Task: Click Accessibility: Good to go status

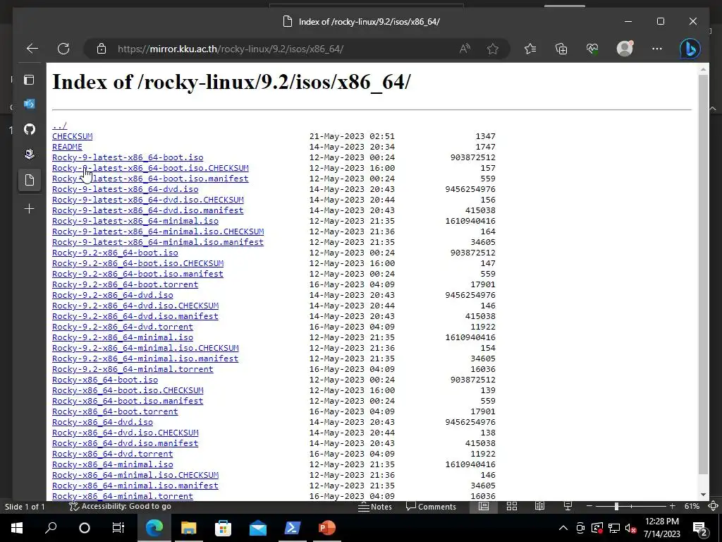Action: [120, 506]
